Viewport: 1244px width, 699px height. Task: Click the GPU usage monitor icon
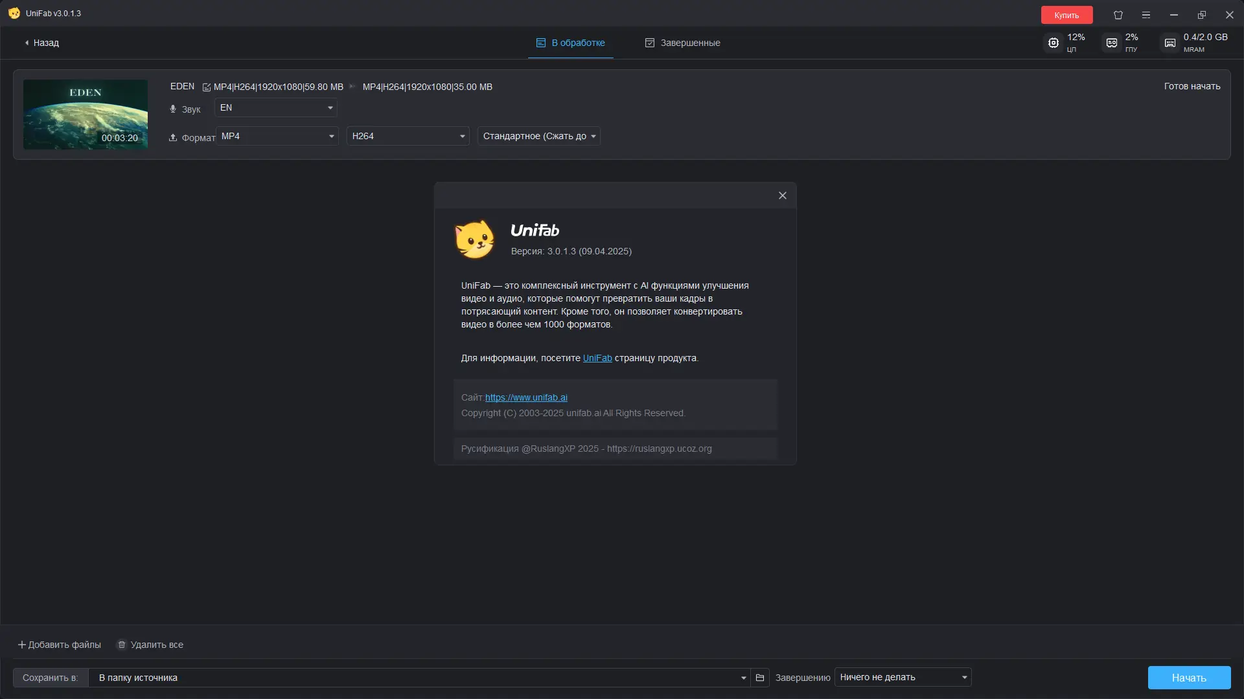pos(1112,43)
